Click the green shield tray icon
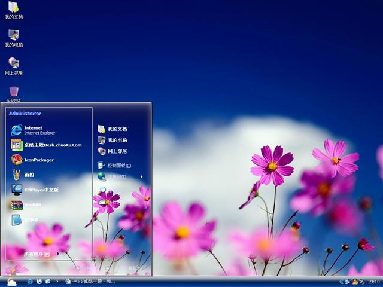The width and height of the screenshot is (383, 287). coord(361,282)
